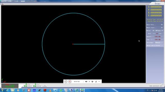Open the red IC taskbar application
Viewport: 165px width, 92px height.
pos(29,90)
